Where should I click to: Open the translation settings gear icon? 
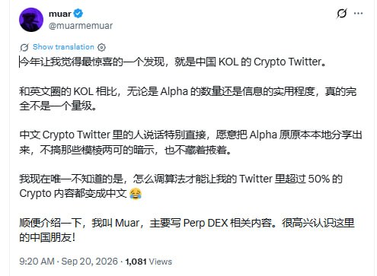pos(101,47)
